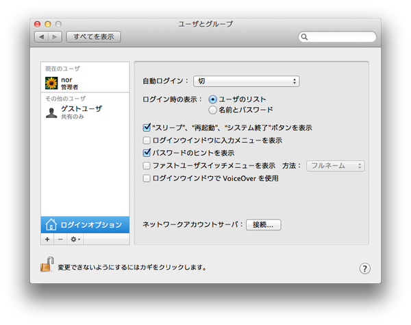
Task: Minimize window with yellow button
Action: click(48, 24)
